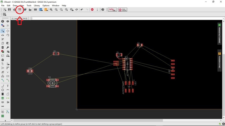Select the filled Rectangle tool
The width and height of the screenshot is (225, 126).
coord(3,94)
